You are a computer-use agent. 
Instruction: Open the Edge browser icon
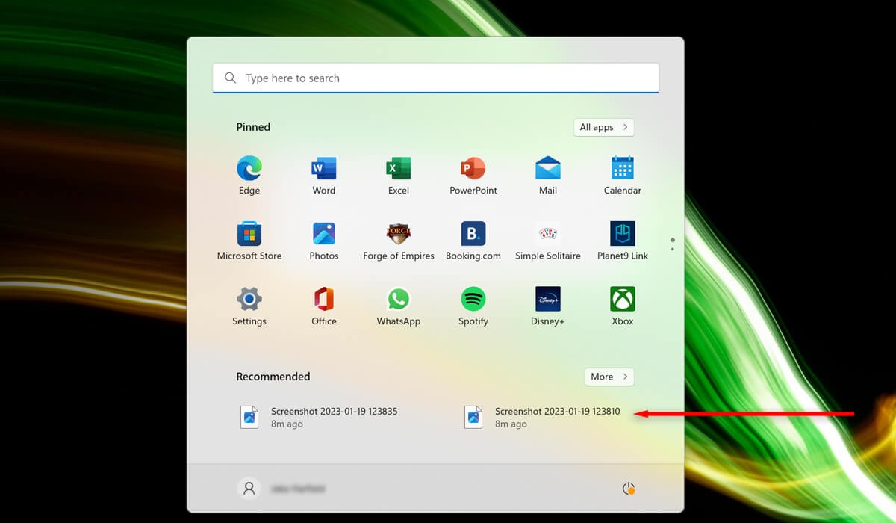click(x=249, y=168)
